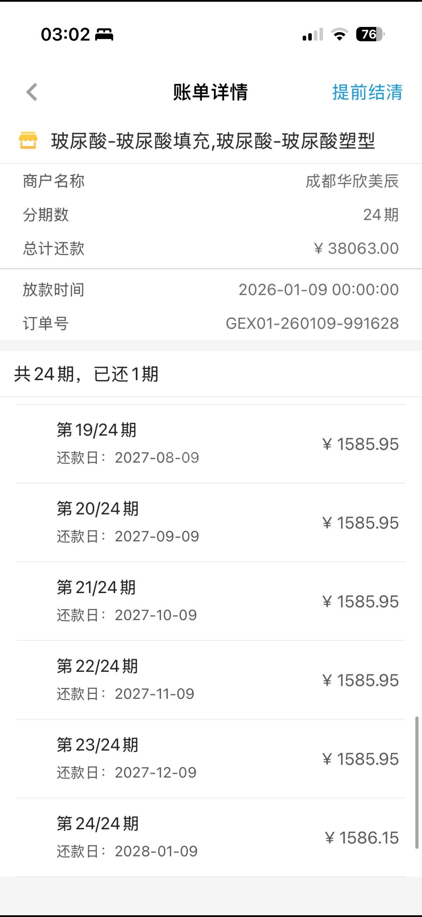
Task: Tap the order number GEX01-260109-991628
Action: tap(312, 323)
